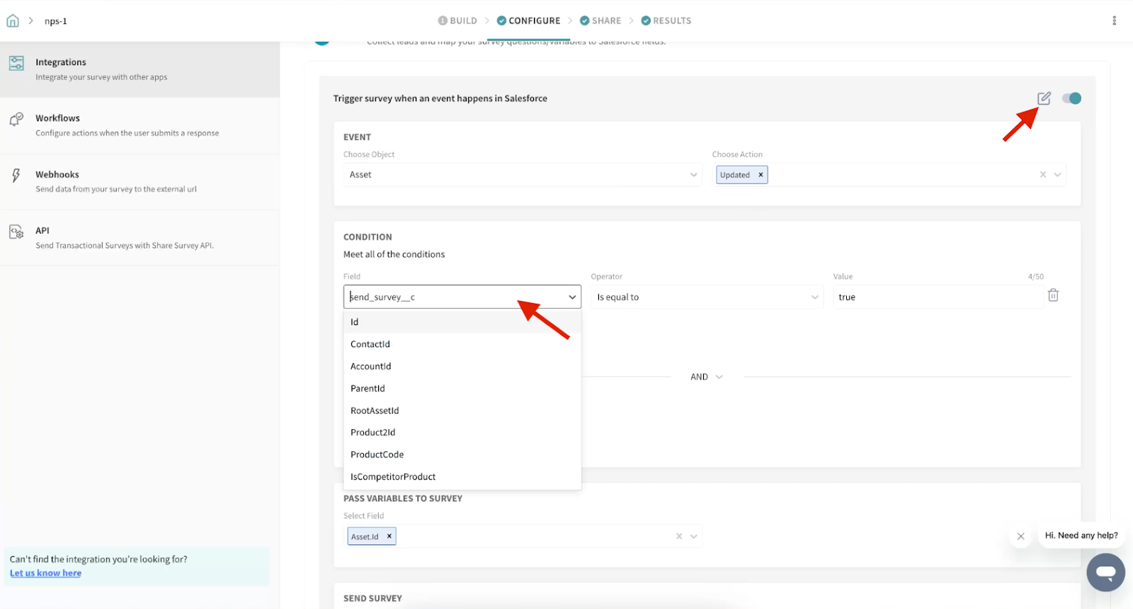The width and height of the screenshot is (1133, 609).
Task: Remove the Asset.Id variable tag
Action: point(389,537)
